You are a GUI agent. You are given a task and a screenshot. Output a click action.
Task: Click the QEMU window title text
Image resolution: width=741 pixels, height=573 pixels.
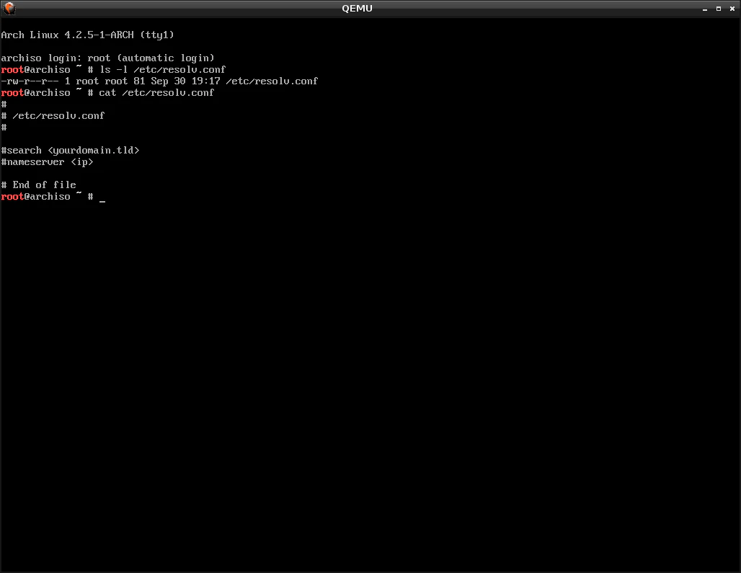[x=357, y=9]
